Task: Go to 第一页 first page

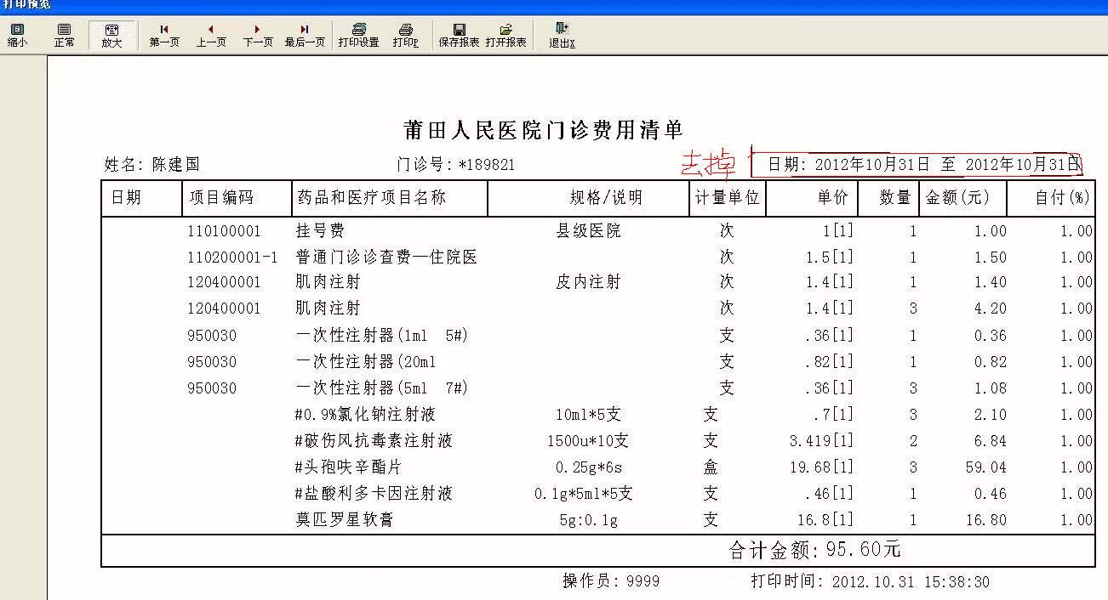Action: coord(164,35)
